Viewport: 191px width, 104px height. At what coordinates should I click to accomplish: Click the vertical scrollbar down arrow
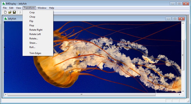183,91
